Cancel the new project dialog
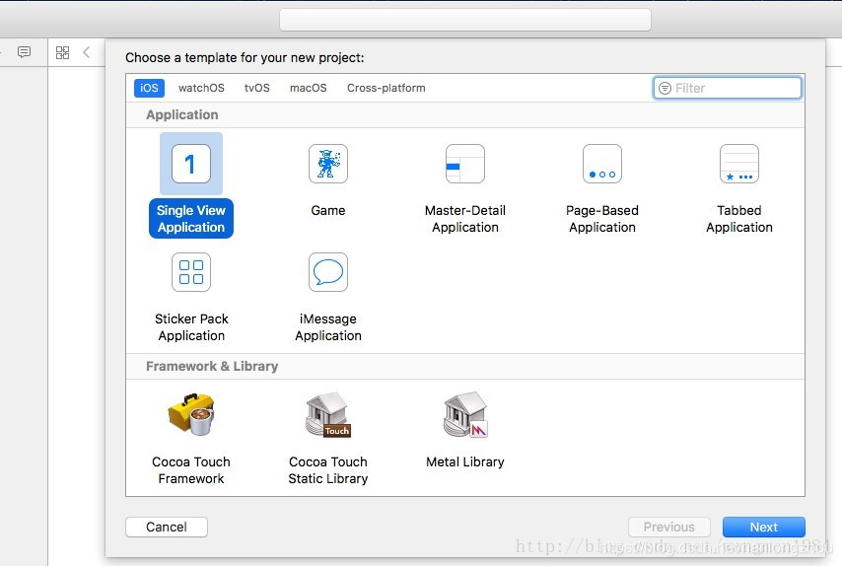The height and width of the screenshot is (566, 842). 167,527
